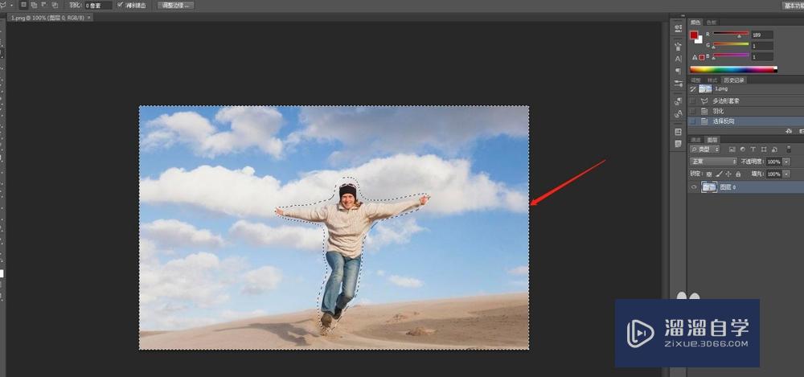Screen dimensions: 804x377
Task: Open the fill (填充) slider arrow
Action: point(786,174)
